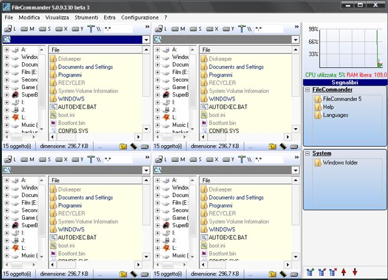Open the C:\ path dropdown in bottom-left panel

[x=146, y=170]
